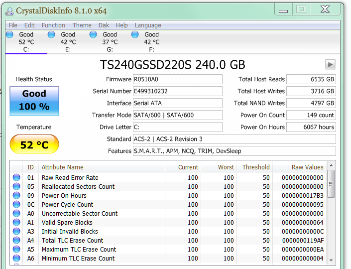
Task: Select the C: disk tab
Action: (26, 42)
